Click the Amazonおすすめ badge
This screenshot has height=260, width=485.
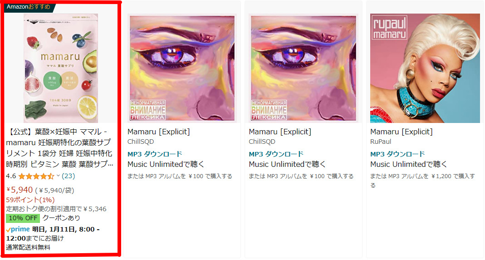coord(29,7)
